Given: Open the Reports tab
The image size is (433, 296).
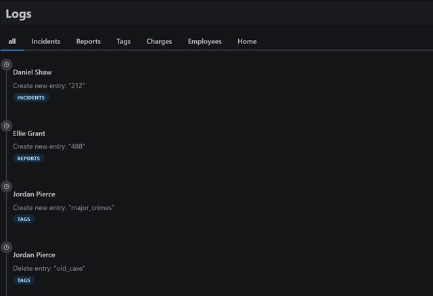Looking at the screenshot, I should tap(89, 41).
